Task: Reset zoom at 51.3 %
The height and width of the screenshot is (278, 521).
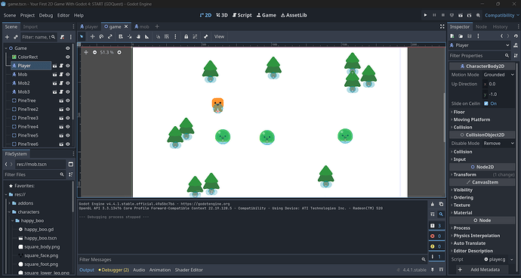Action: tap(106, 53)
